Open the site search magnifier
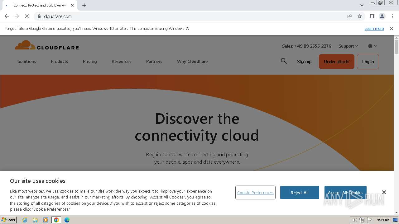 point(284,61)
